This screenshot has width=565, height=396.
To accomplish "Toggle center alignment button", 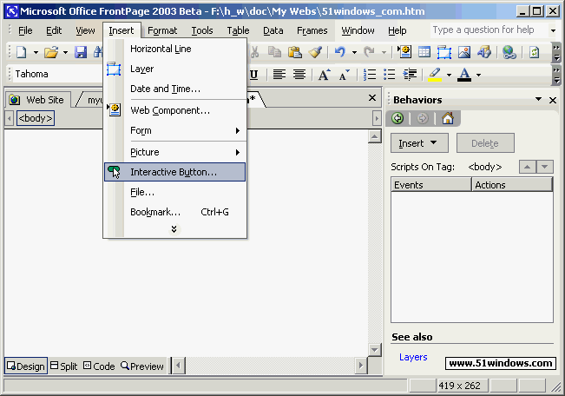I will pos(299,75).
